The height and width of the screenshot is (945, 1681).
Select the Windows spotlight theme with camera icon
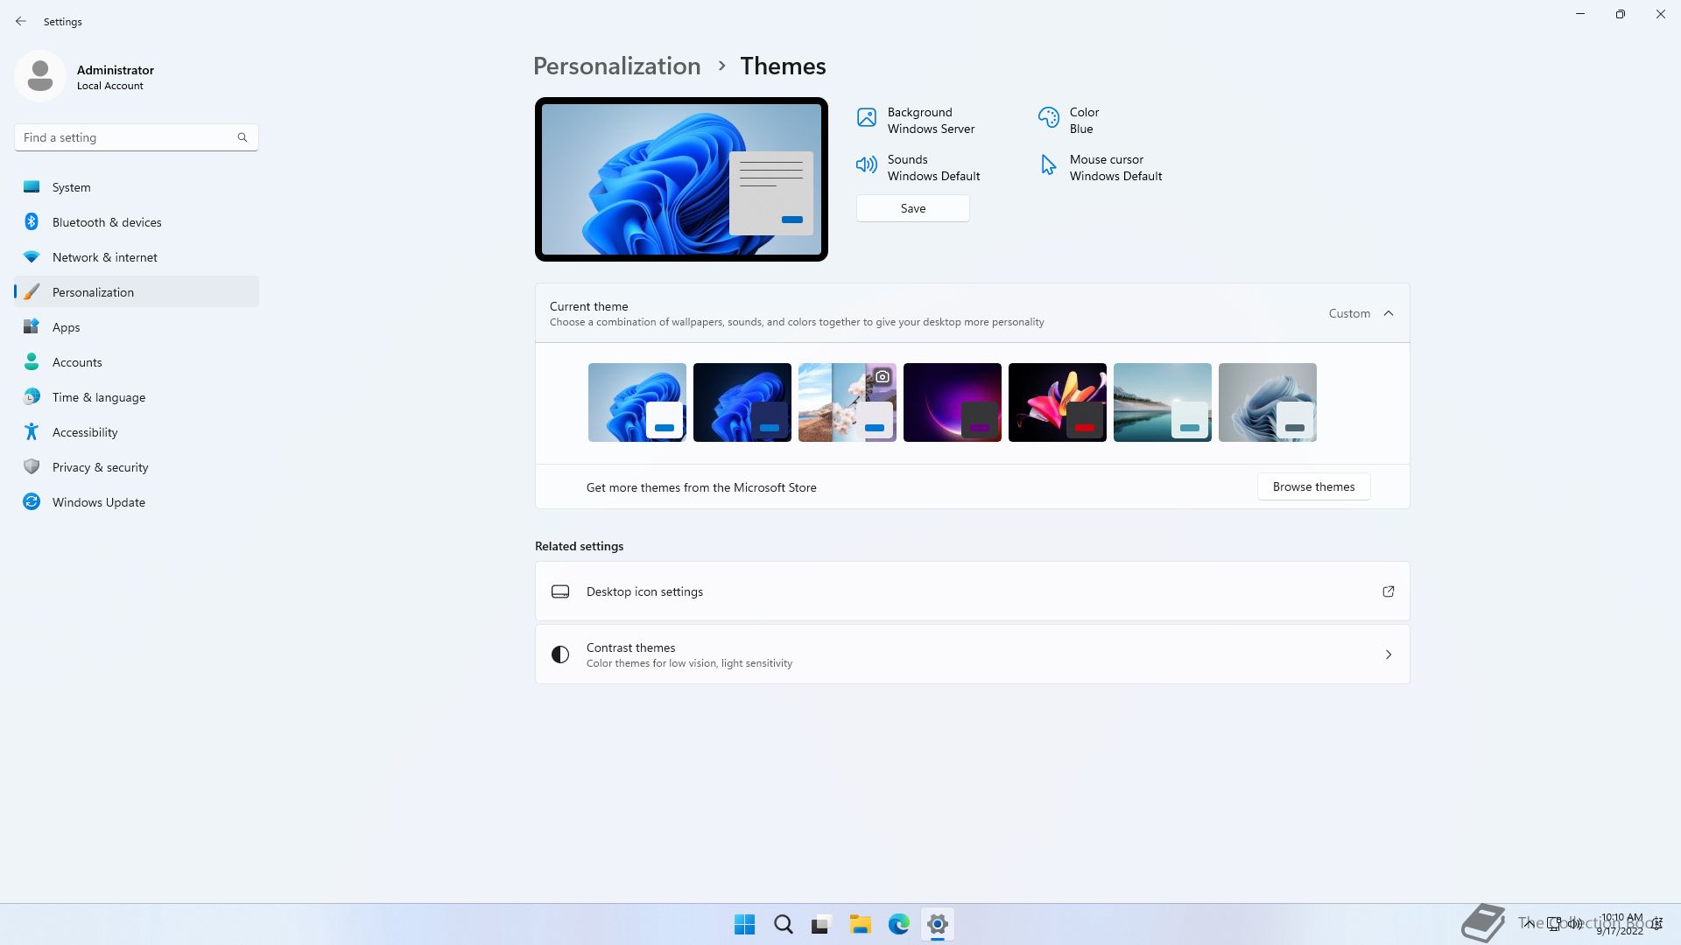(848, 402)
